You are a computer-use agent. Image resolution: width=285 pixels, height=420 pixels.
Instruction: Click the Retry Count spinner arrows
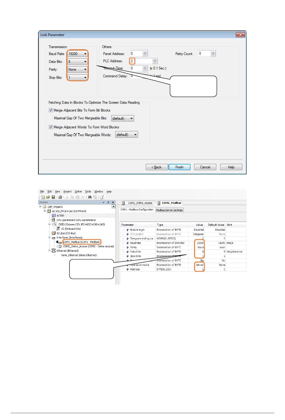point(213,54)
